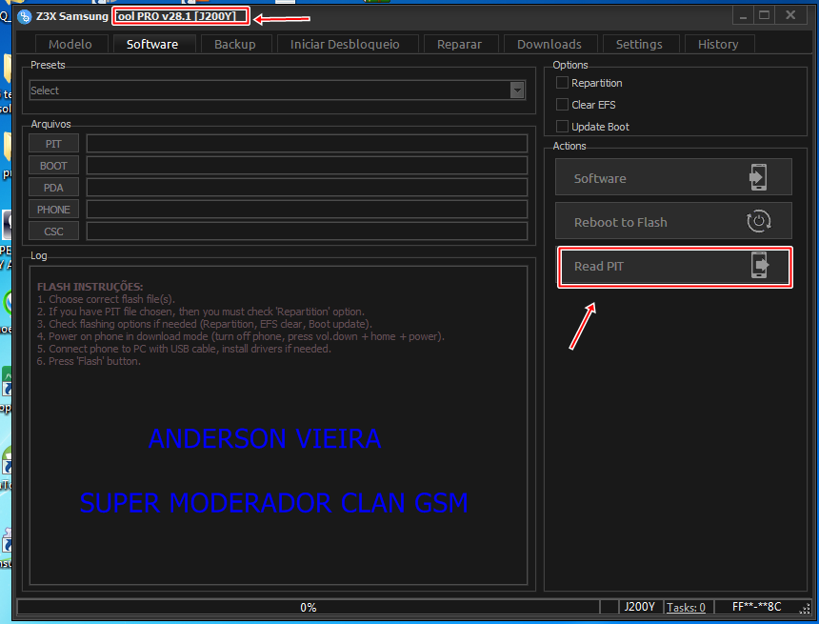
Task: Click the CSC file path field
Action: [307, 231]
